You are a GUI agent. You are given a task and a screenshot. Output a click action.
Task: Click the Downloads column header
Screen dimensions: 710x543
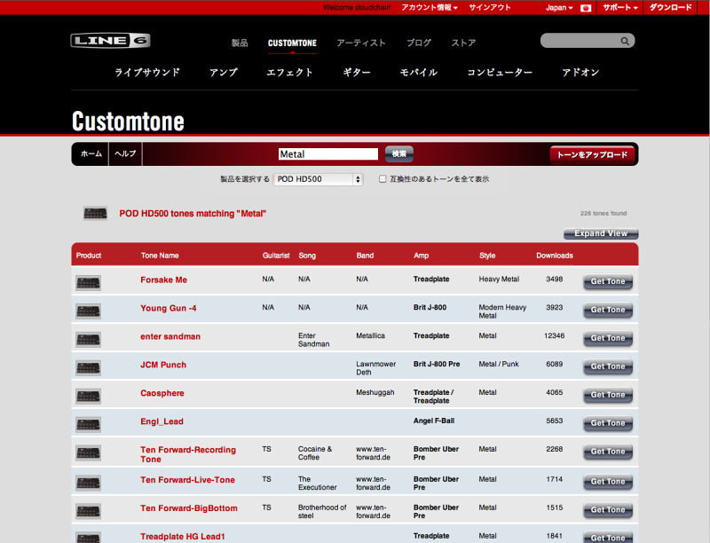(x=554, y=256)
